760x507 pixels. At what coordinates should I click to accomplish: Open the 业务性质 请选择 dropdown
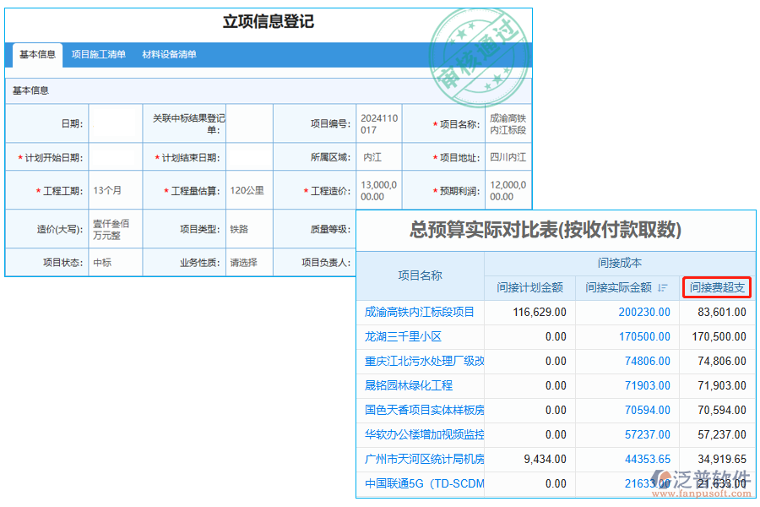click(x=245, y=263)
